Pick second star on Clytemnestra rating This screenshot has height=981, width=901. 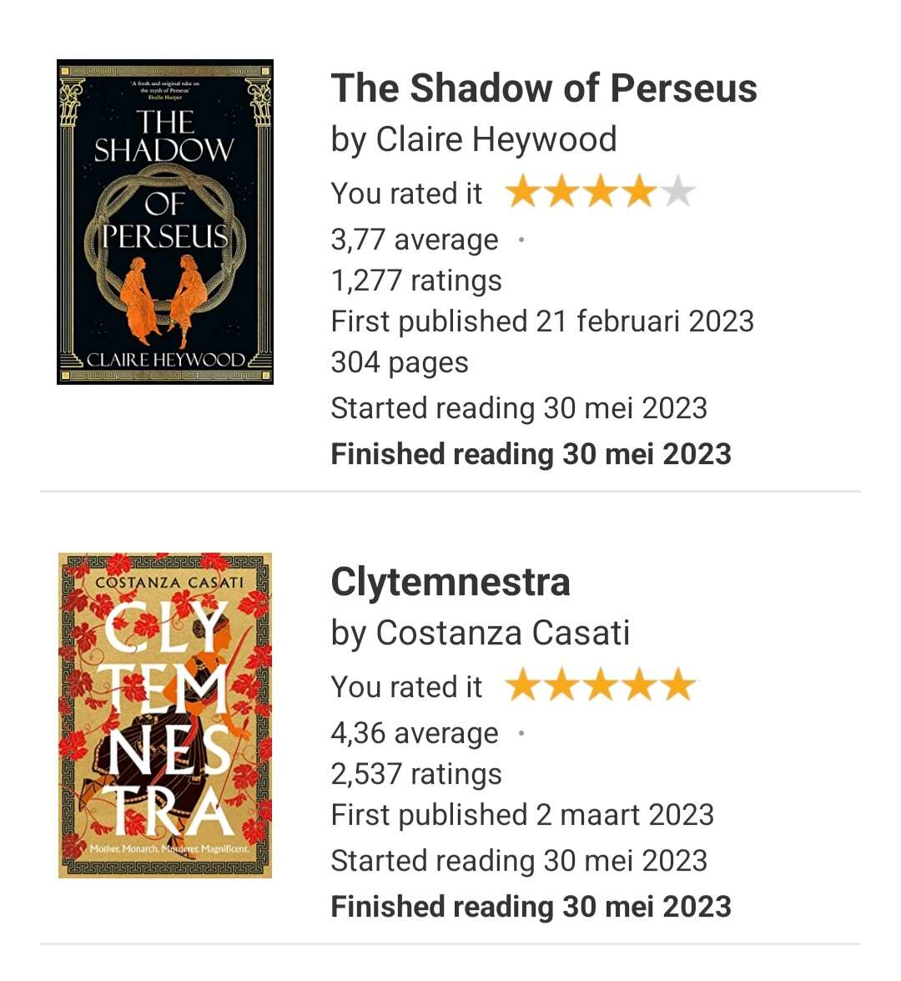point(561,686)
